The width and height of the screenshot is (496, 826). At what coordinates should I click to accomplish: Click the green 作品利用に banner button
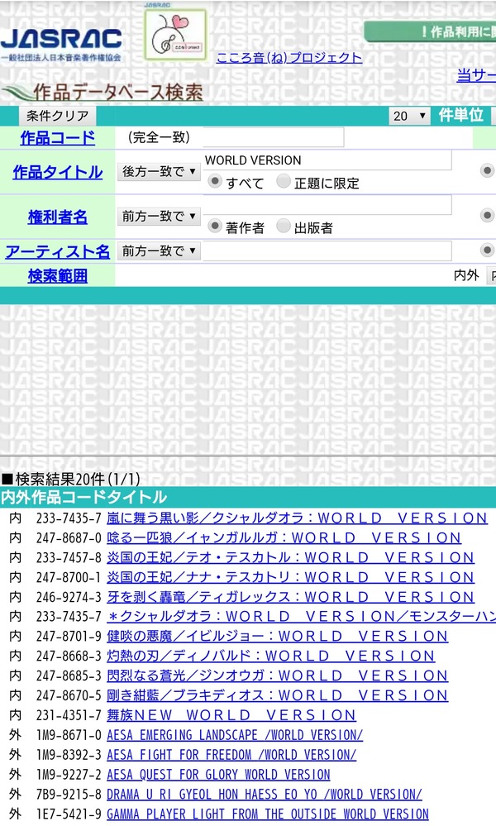430,31
